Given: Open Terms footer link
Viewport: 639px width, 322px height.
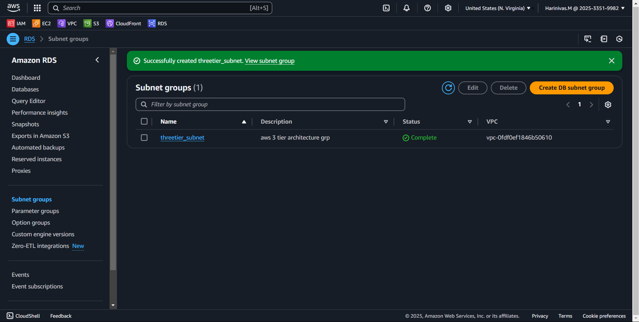Looking at the screenshot, I should pyautogui.click(x=565, y=316).
